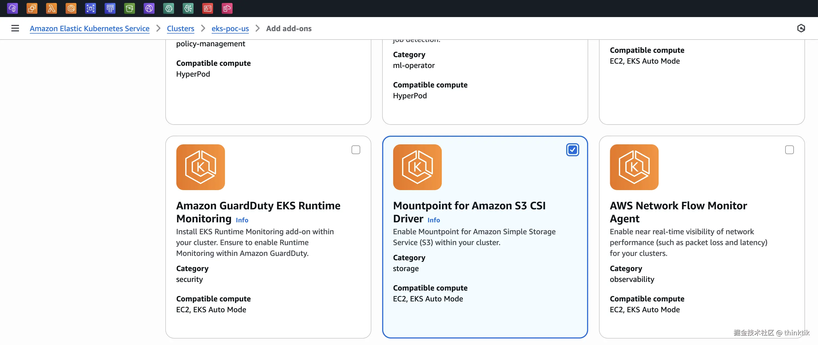818x345 pixels.
Task: Expand the hamburger navigation menu
Action: click(x=15, y=28)
